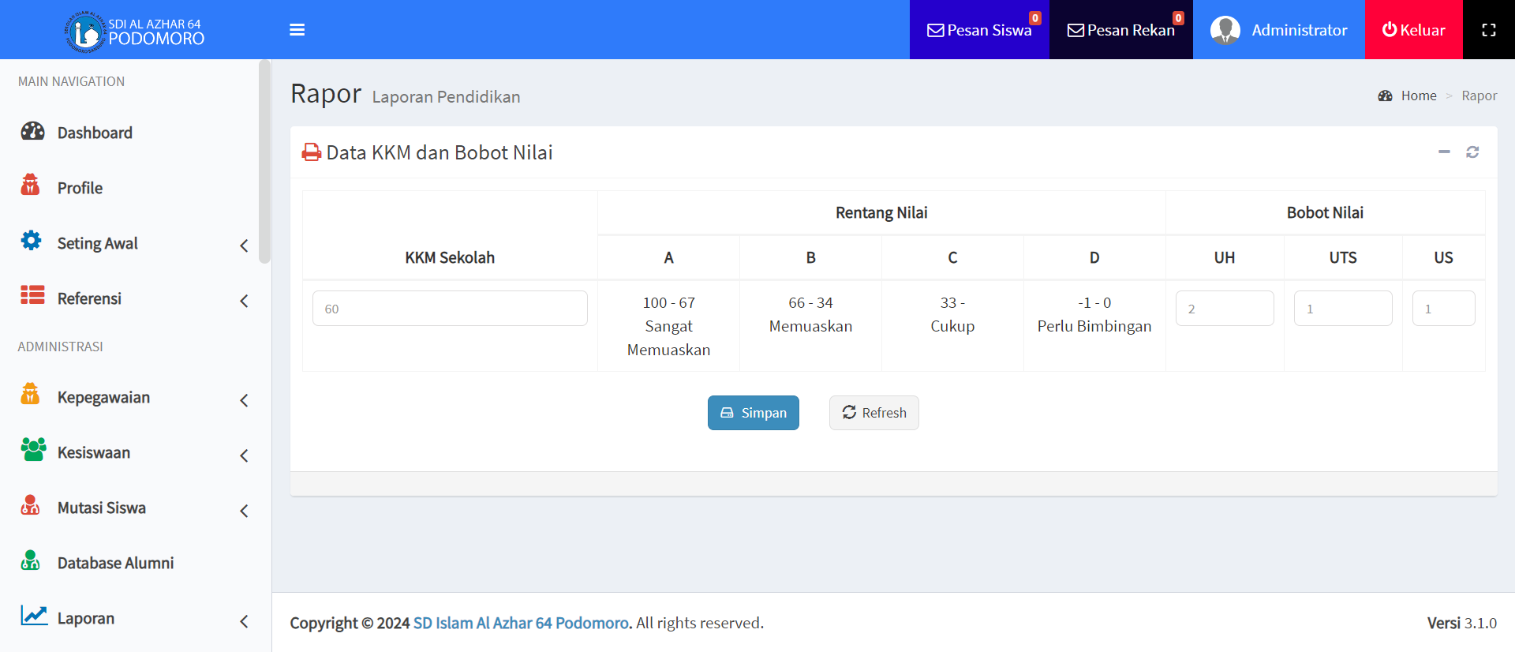This screenshot has height=652, width=1515.
Task: Open the Kesiswaan menu item
Action: point(93,452)
